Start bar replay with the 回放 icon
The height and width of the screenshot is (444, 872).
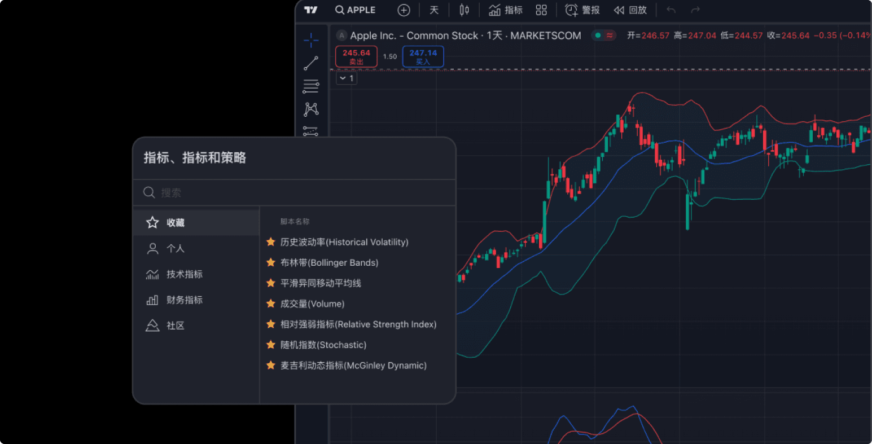(x=630, y=10)
